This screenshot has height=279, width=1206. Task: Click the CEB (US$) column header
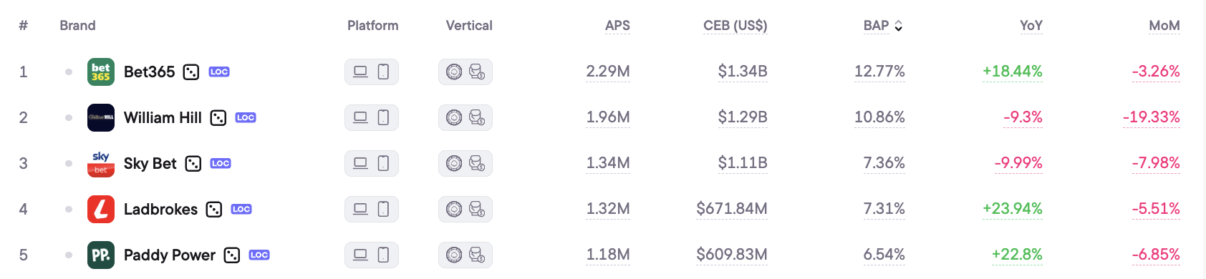click(735, 26)
